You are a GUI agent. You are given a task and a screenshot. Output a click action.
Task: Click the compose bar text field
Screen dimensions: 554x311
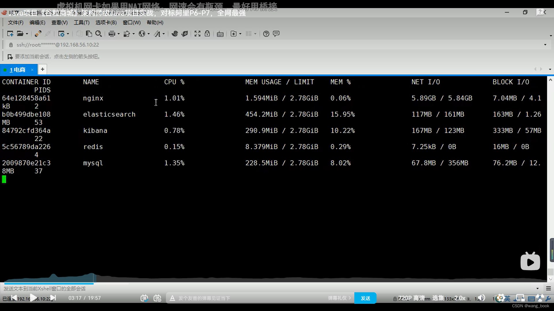coord(268,288)
